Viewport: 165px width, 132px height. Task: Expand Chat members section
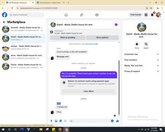click(x=142, y=60)
